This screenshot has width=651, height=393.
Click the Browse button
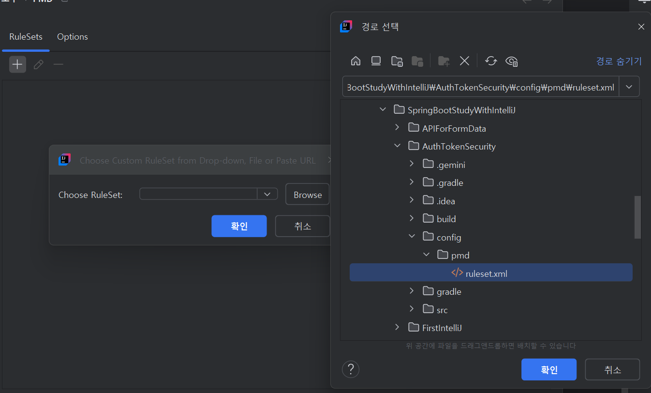point(307,195)
